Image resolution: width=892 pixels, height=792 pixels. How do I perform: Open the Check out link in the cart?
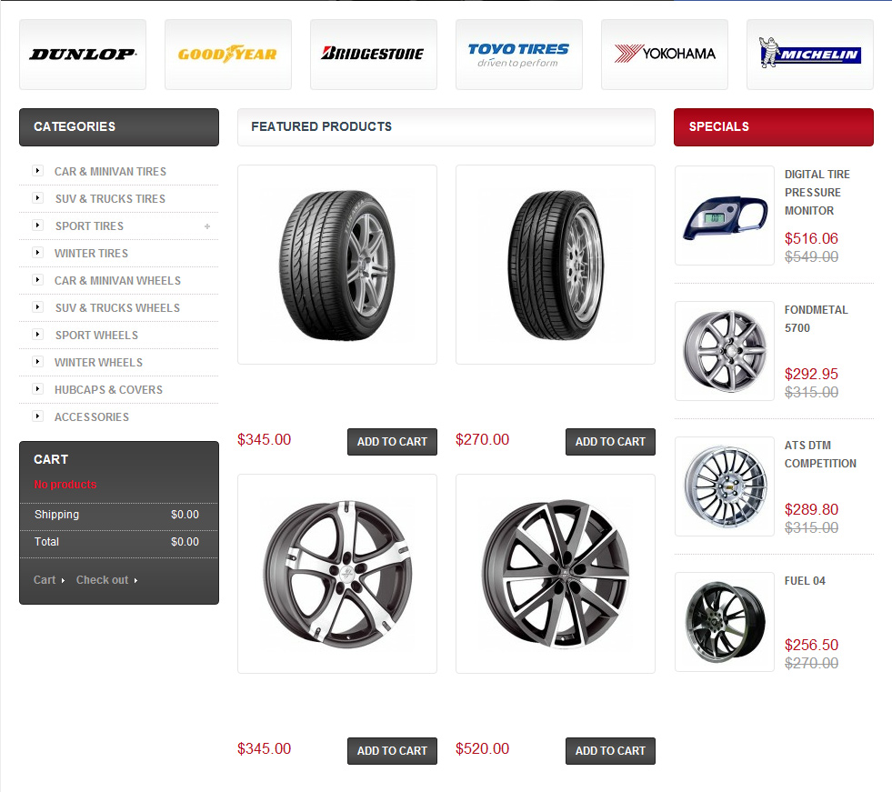pos(103,580)
